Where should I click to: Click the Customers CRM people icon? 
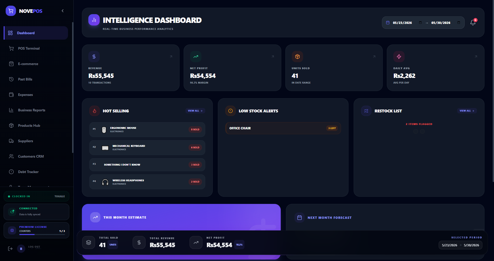[x=11, y=156]
